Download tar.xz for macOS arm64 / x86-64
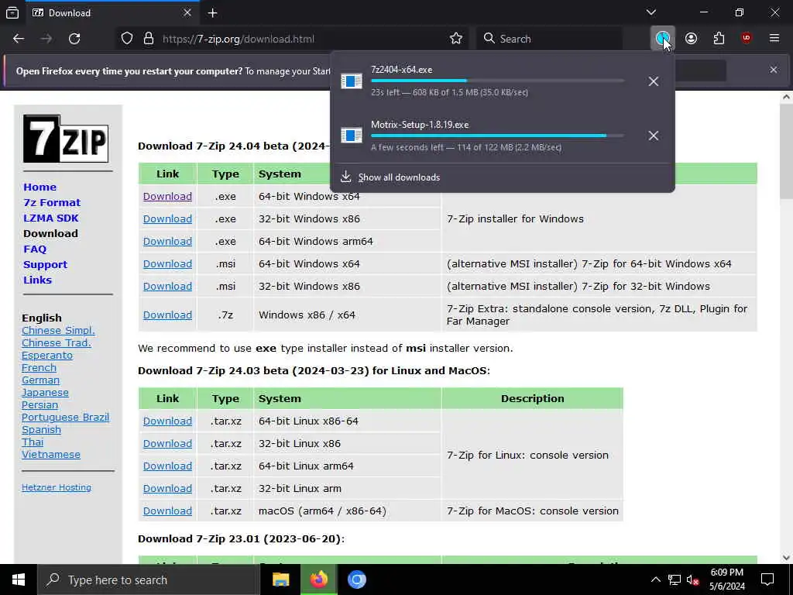The width and height of the screenshot is (793, 595). (167, 511)
